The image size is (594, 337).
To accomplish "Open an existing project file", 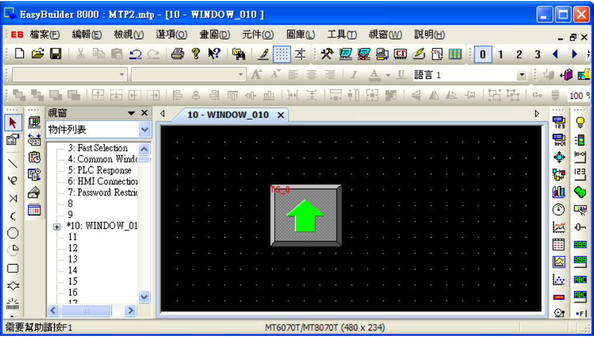I will coord(37,54).
